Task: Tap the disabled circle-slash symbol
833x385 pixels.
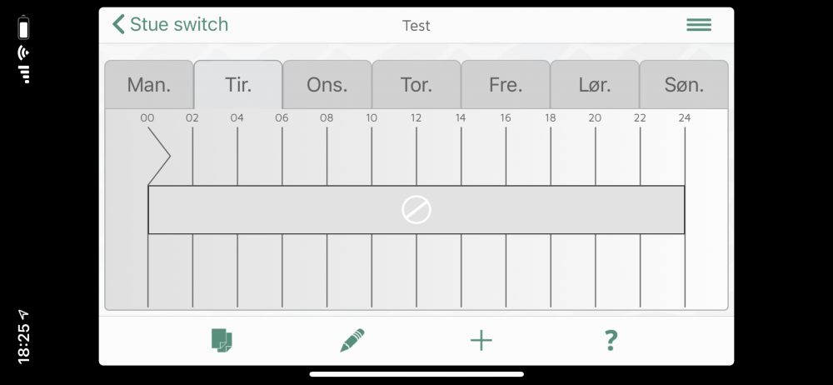Action: click(x=416, y=210)
